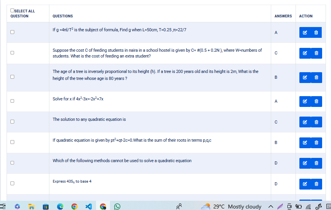331x210 pixels.
Task: Open edit for the hostel feeding cost question
Action: [x=305, y=53]
